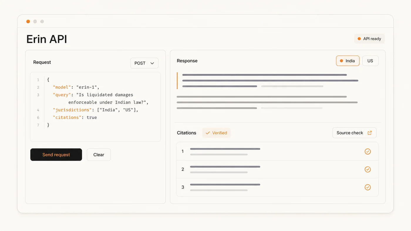
Task: Click the chevron arrow in POST selector
Action: point(152,63)
